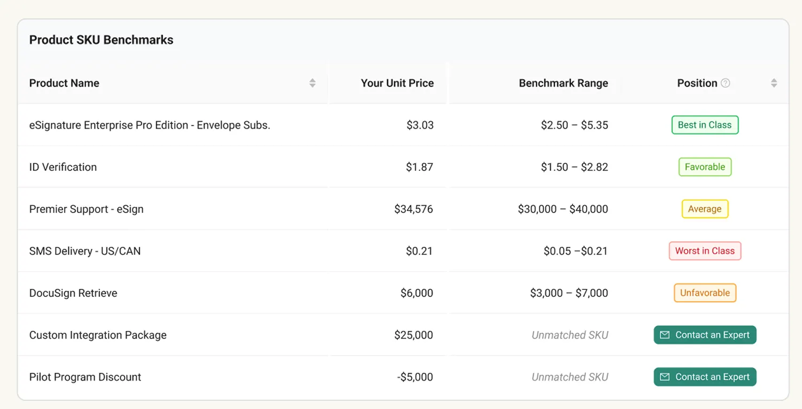Contact an Expert for Pilot Program Discount
Screen dimensions: 802x409
(x=705, y=377)
